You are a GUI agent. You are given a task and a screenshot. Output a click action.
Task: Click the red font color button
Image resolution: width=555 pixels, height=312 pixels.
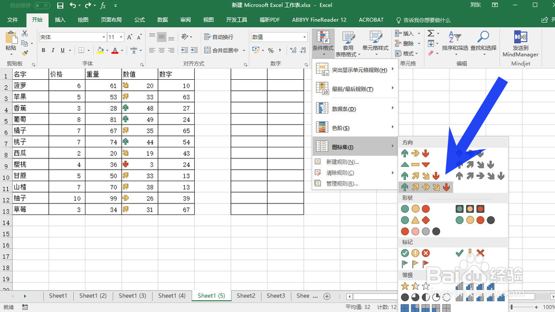(115, 50)
